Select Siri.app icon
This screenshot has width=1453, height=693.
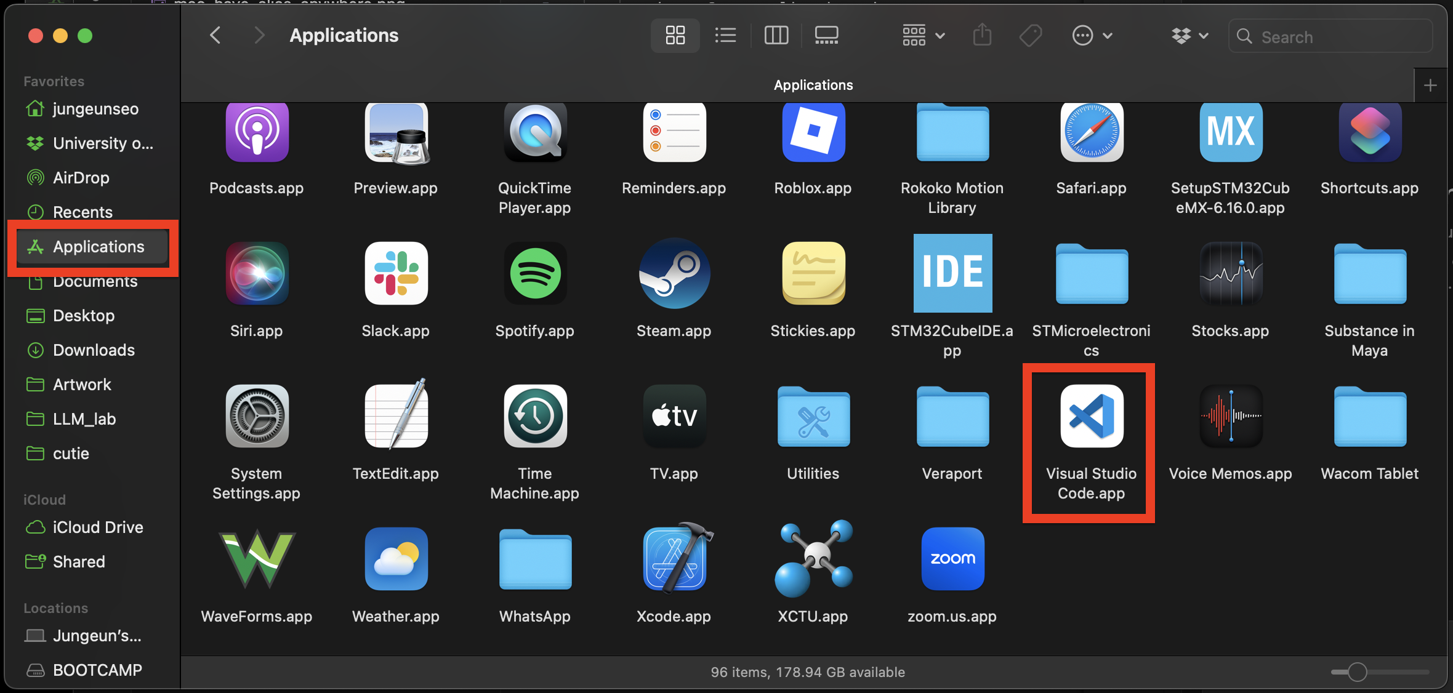257,273
